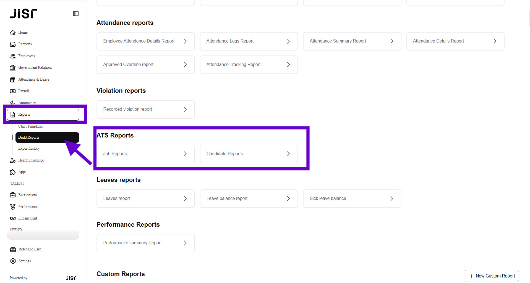
Task: Open Candidate Reports using its chevron arrow
Action: point(288,154)
